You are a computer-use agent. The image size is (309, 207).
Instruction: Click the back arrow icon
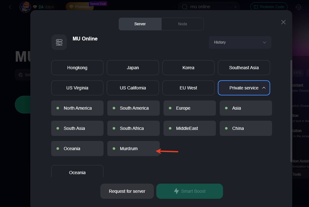tap(10, 7)
